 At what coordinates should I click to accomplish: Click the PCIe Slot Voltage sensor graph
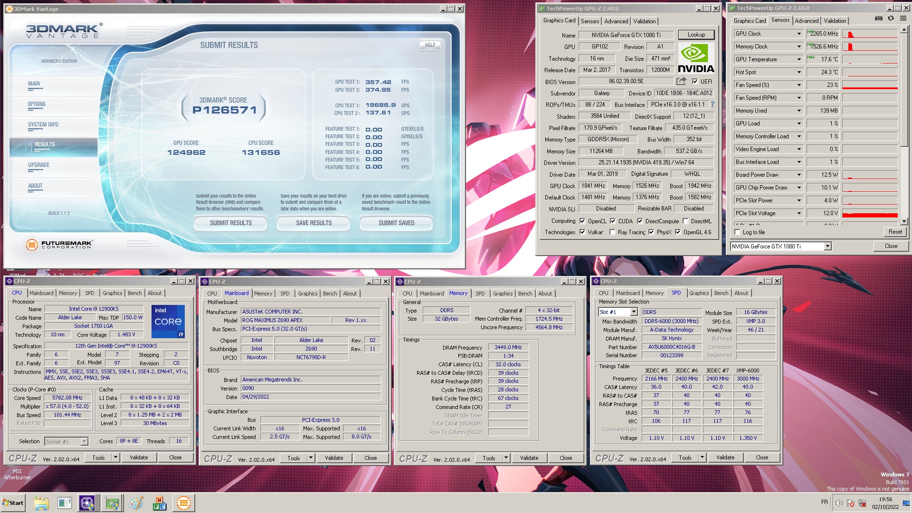click(870, 213)
